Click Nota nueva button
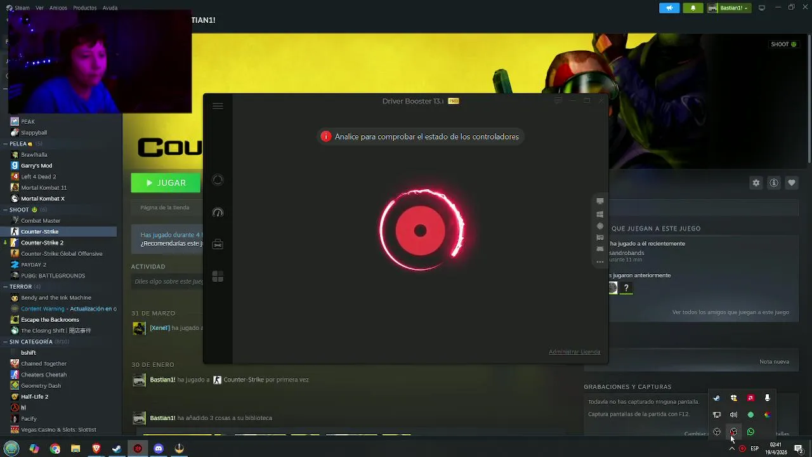This screenshot has height=457, width=812. (x=774, y=362)
